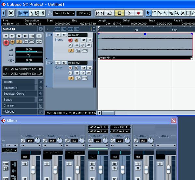Click the Audio 02 track name field
This screenshot has width=195, height=180.
tap(77, 63)
